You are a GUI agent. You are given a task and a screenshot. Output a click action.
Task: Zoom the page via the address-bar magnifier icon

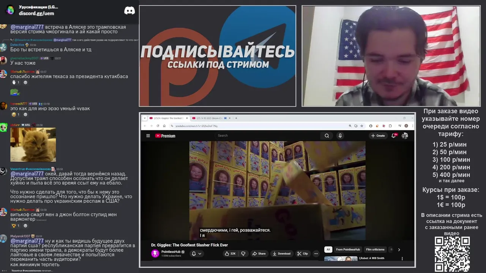tap(350, 126)
